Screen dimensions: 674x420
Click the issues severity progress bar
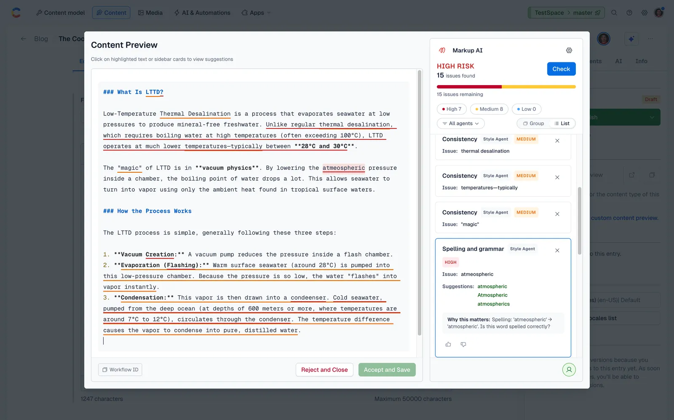point(506,87)
